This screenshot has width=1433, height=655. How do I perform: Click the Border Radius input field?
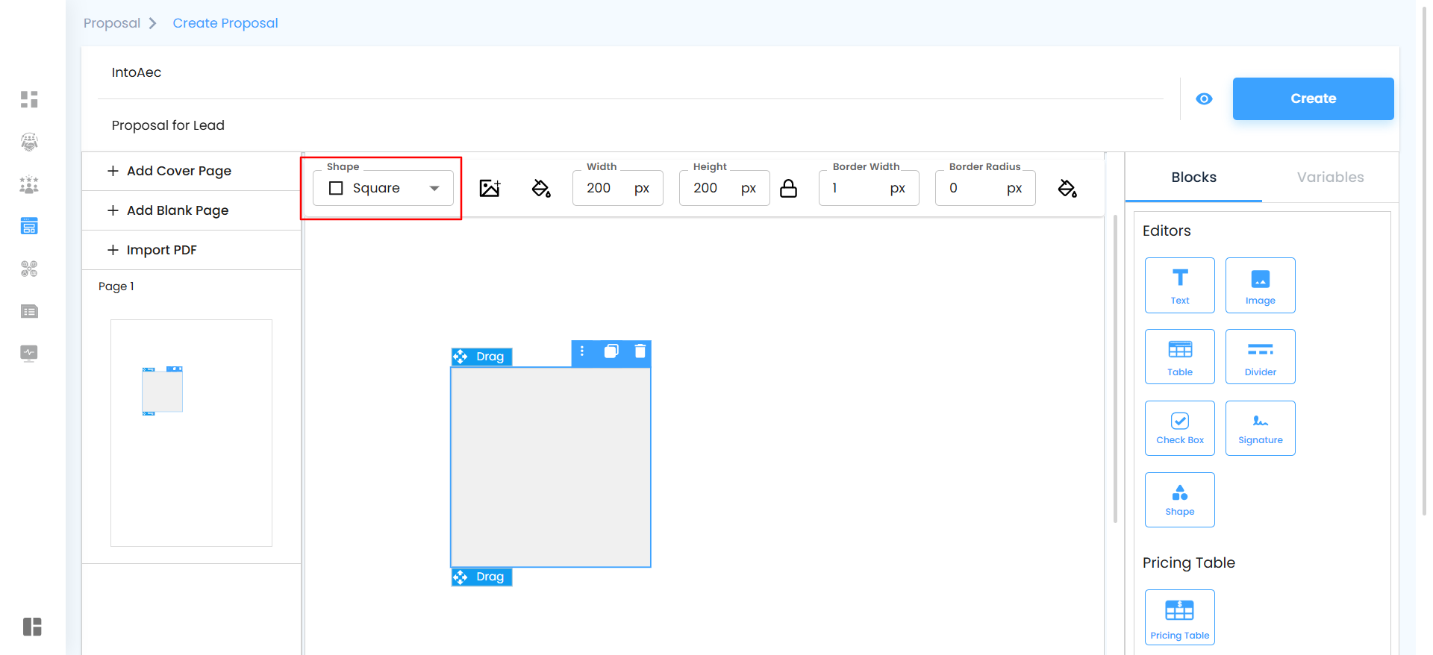tap(985, 188)
